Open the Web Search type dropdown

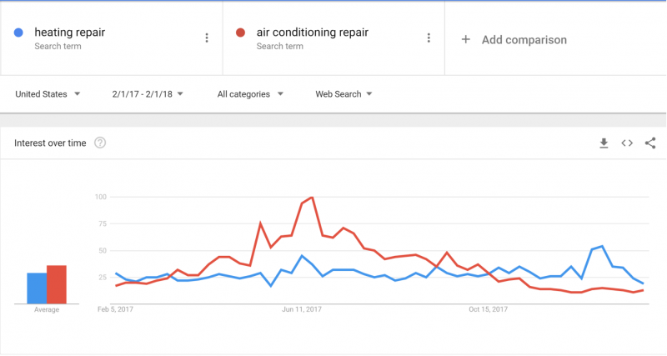point(344,94)
